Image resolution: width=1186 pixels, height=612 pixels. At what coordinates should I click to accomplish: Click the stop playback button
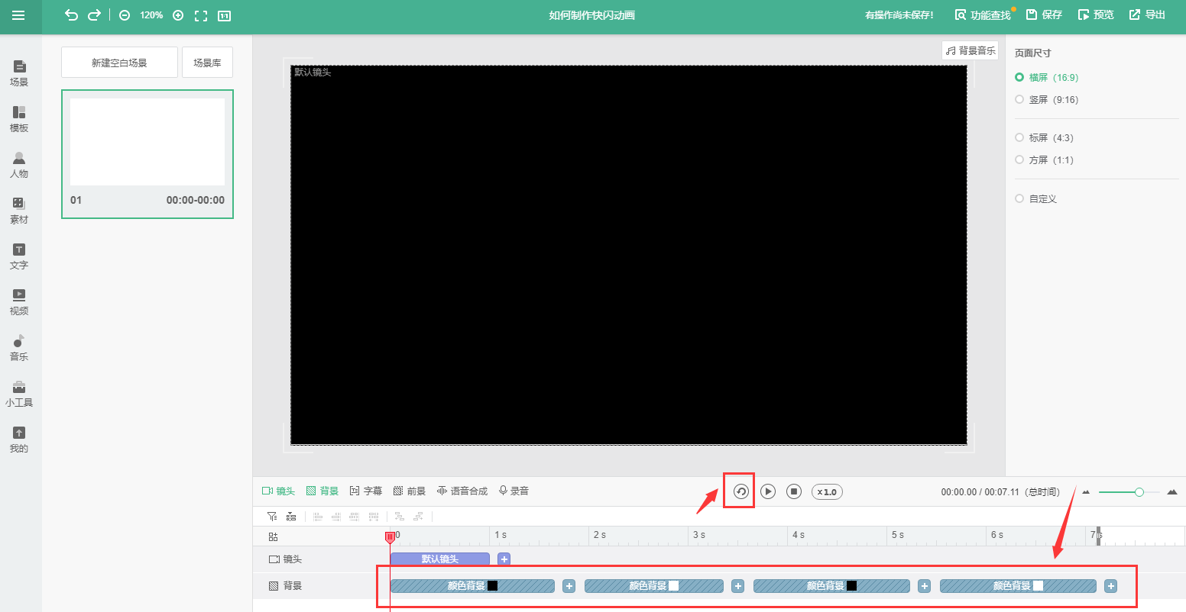pyautogui.click(x=794, y=491)
